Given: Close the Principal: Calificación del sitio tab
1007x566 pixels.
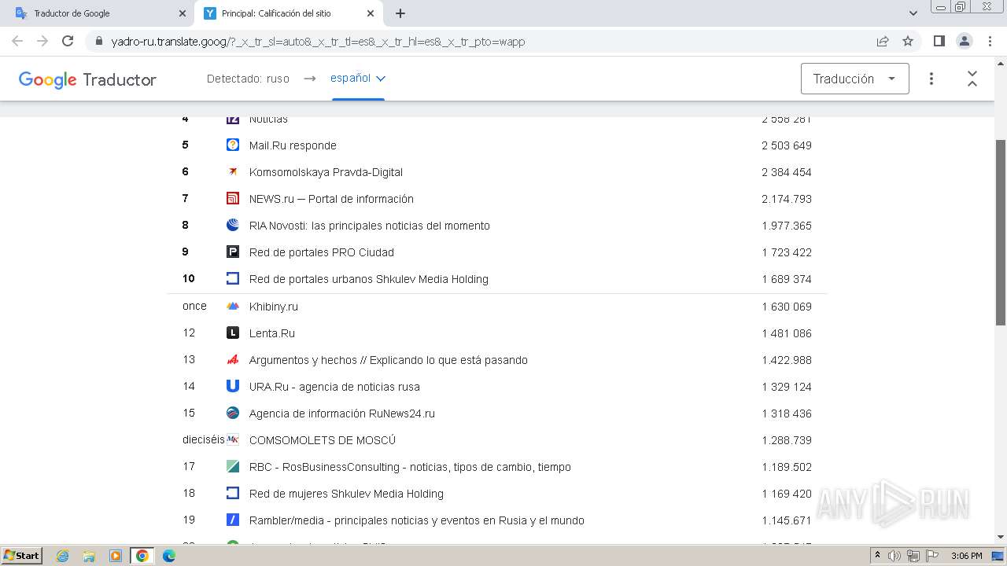Looking at the screenshot, I should pos(371,13).
